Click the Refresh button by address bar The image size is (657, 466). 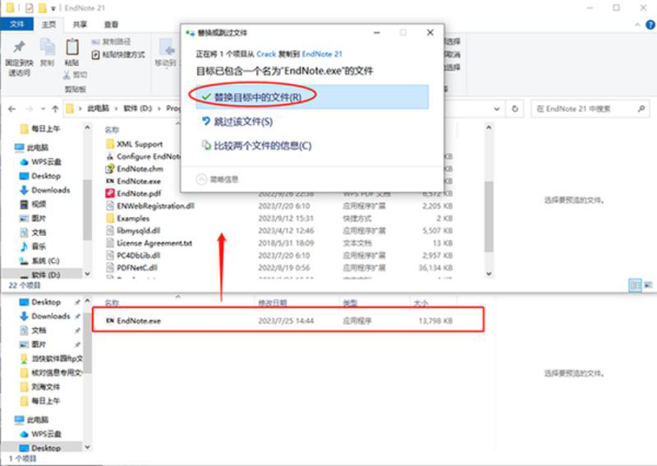(515, 109)
